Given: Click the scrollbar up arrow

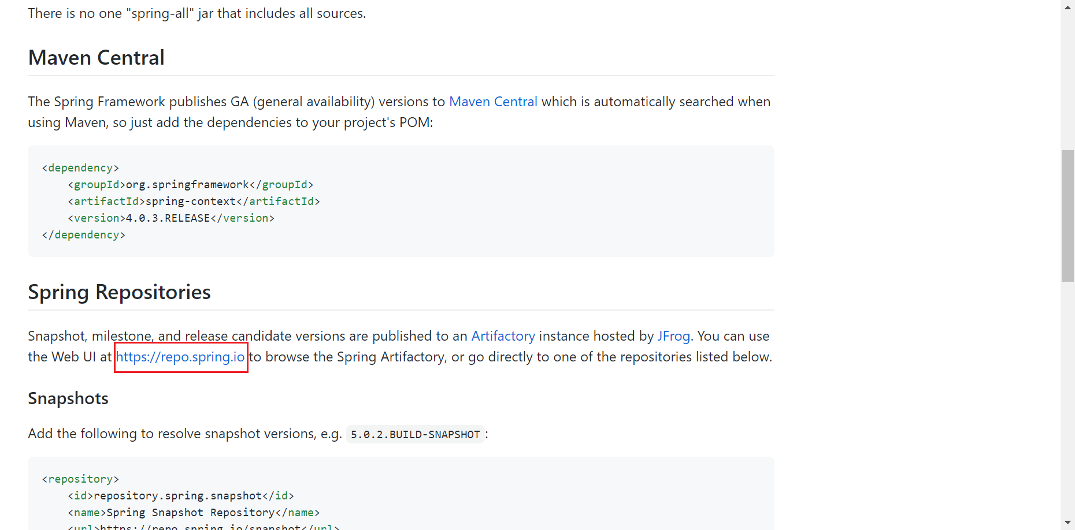Looking at the screenshot, I should click(x=1065, y=6).
